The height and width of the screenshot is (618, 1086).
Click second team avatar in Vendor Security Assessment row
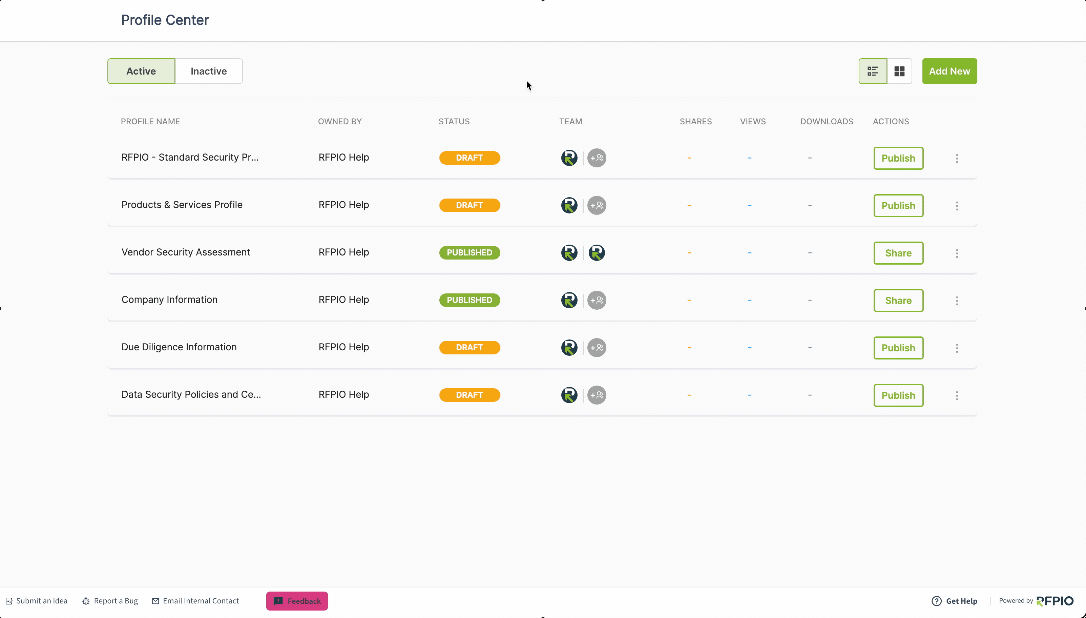pyautogui.click(x=597, y=253)
